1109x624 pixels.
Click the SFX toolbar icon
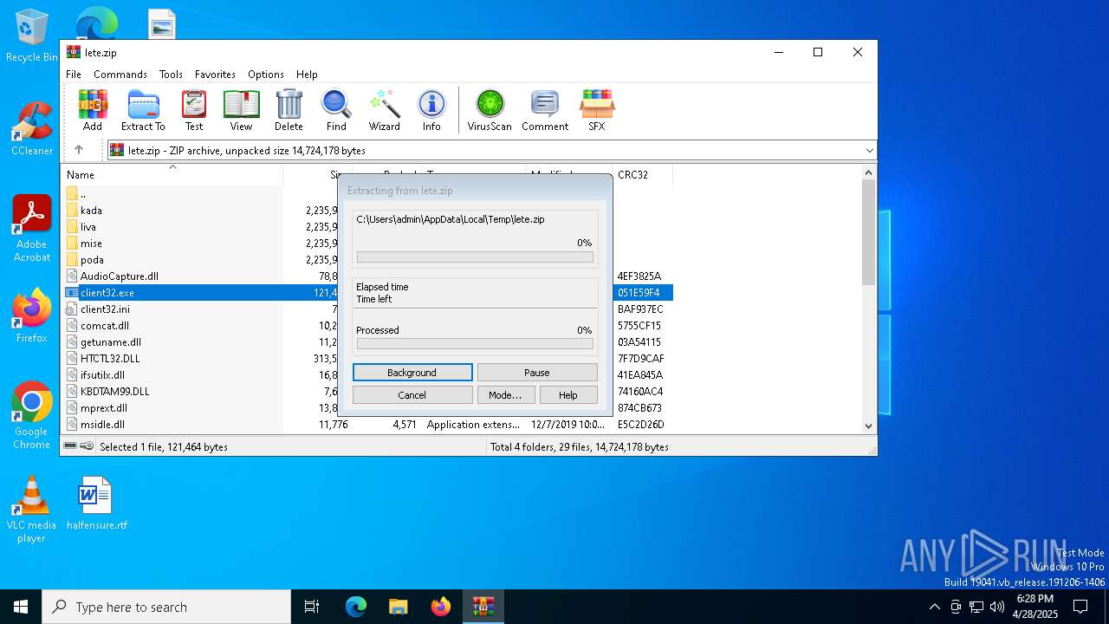pyautogui.click(x=597, y=110)
